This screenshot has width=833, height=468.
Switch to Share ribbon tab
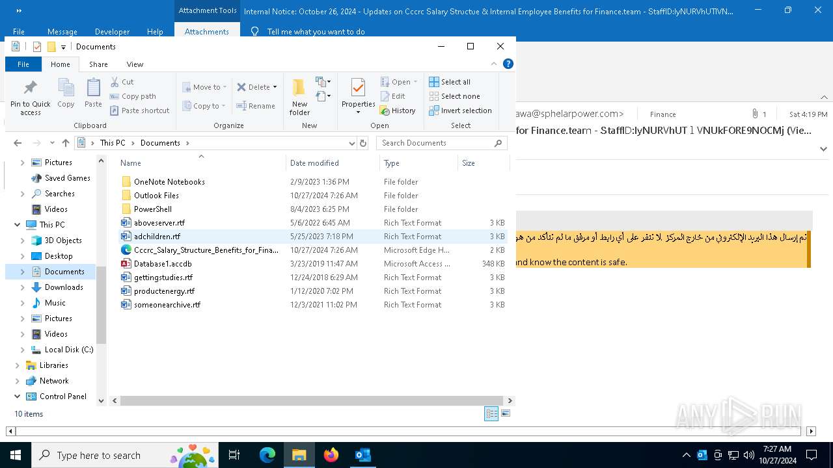(98, 64)
